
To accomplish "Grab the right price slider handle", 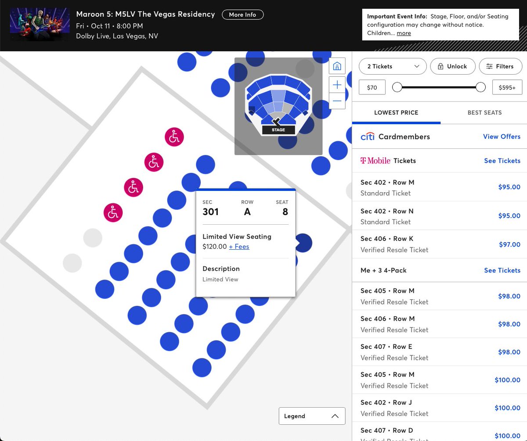I will [481, 87].
